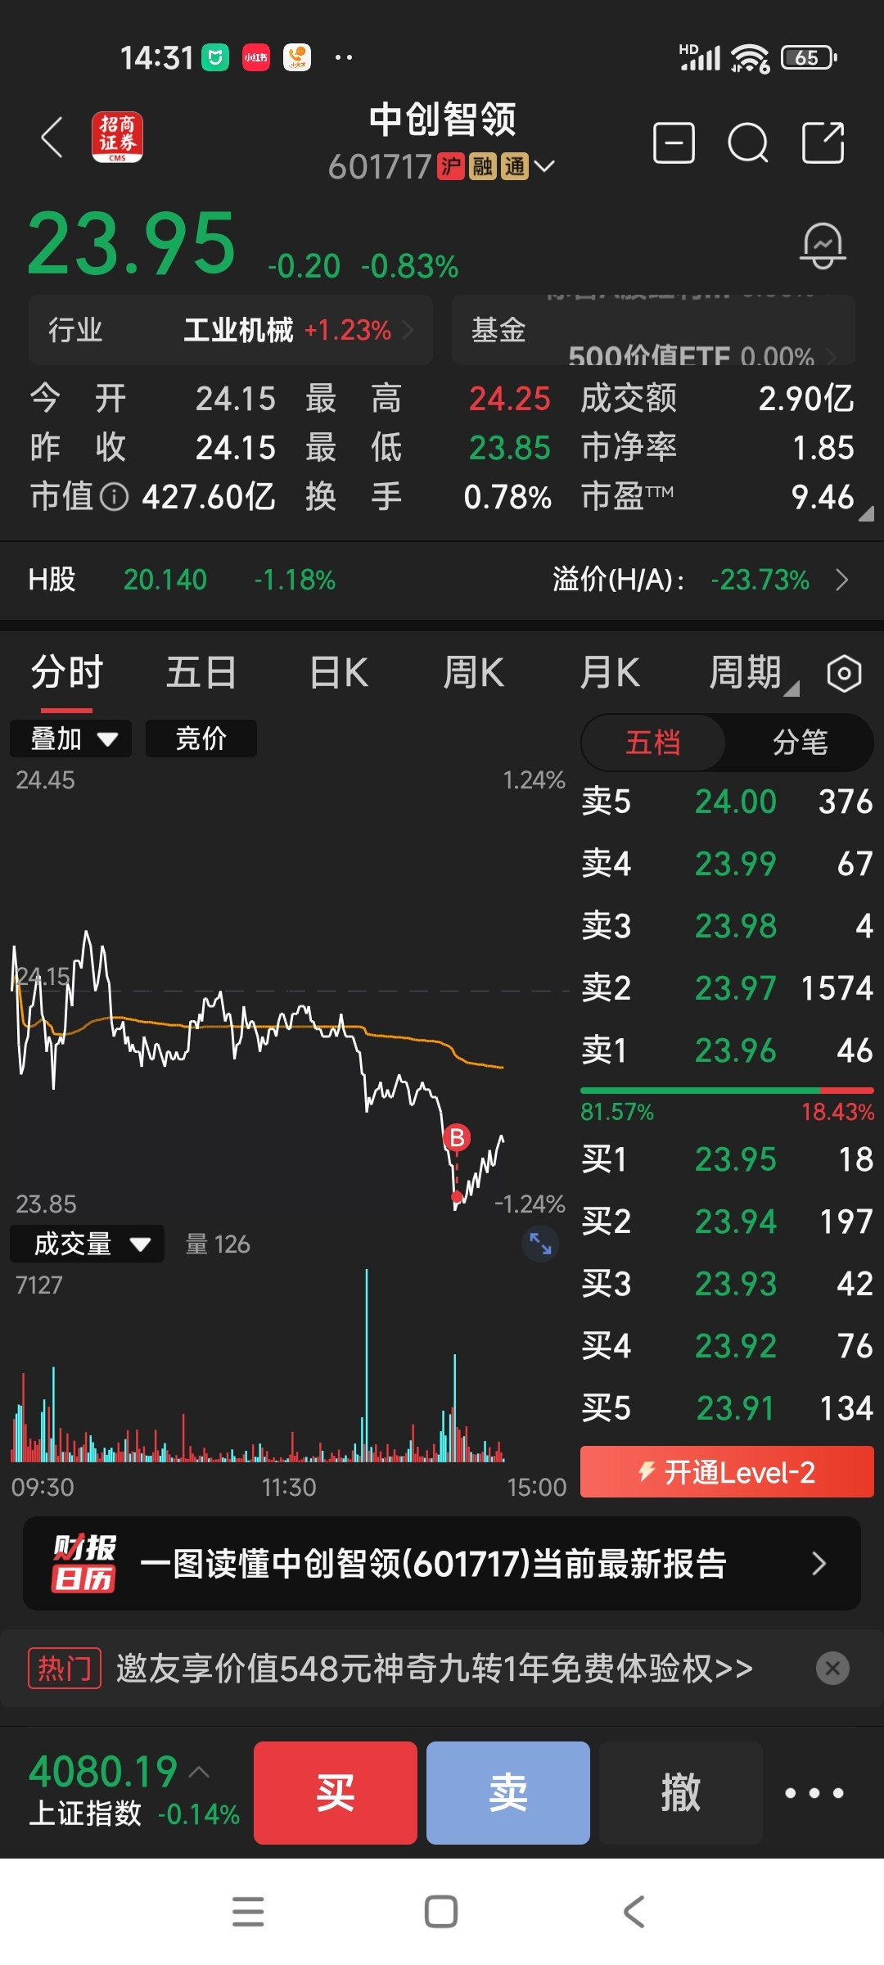Screen dimensions: 884x1965
Task: Switch to 月K chart tab
Action: click(x=610, y=673)
